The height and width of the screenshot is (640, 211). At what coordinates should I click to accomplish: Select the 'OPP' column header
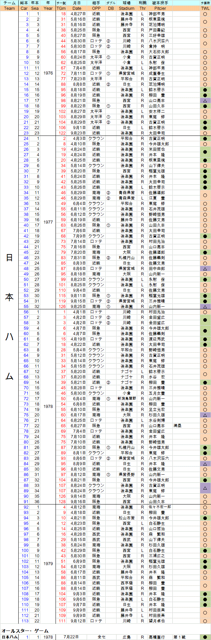(x=97, y=8)
